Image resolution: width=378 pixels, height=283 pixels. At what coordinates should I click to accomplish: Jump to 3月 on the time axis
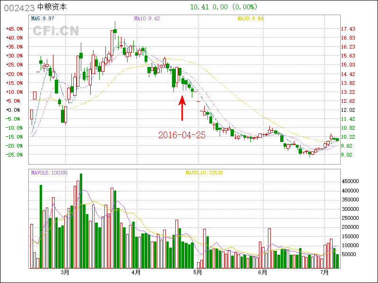tap(65, 272)
